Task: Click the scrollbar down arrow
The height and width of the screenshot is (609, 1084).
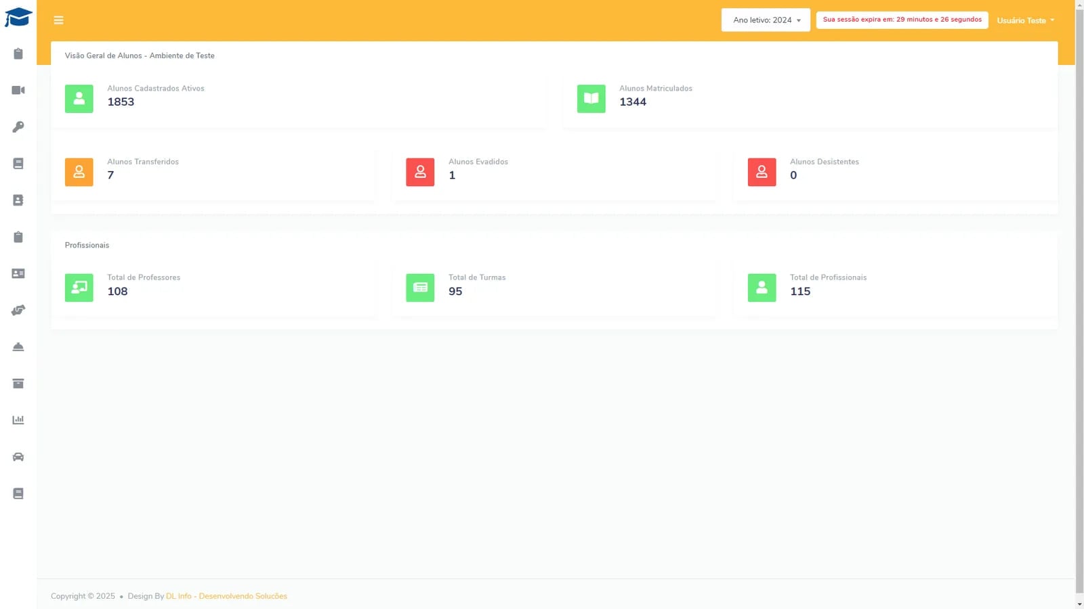Action: click(x=1079, y=604)
